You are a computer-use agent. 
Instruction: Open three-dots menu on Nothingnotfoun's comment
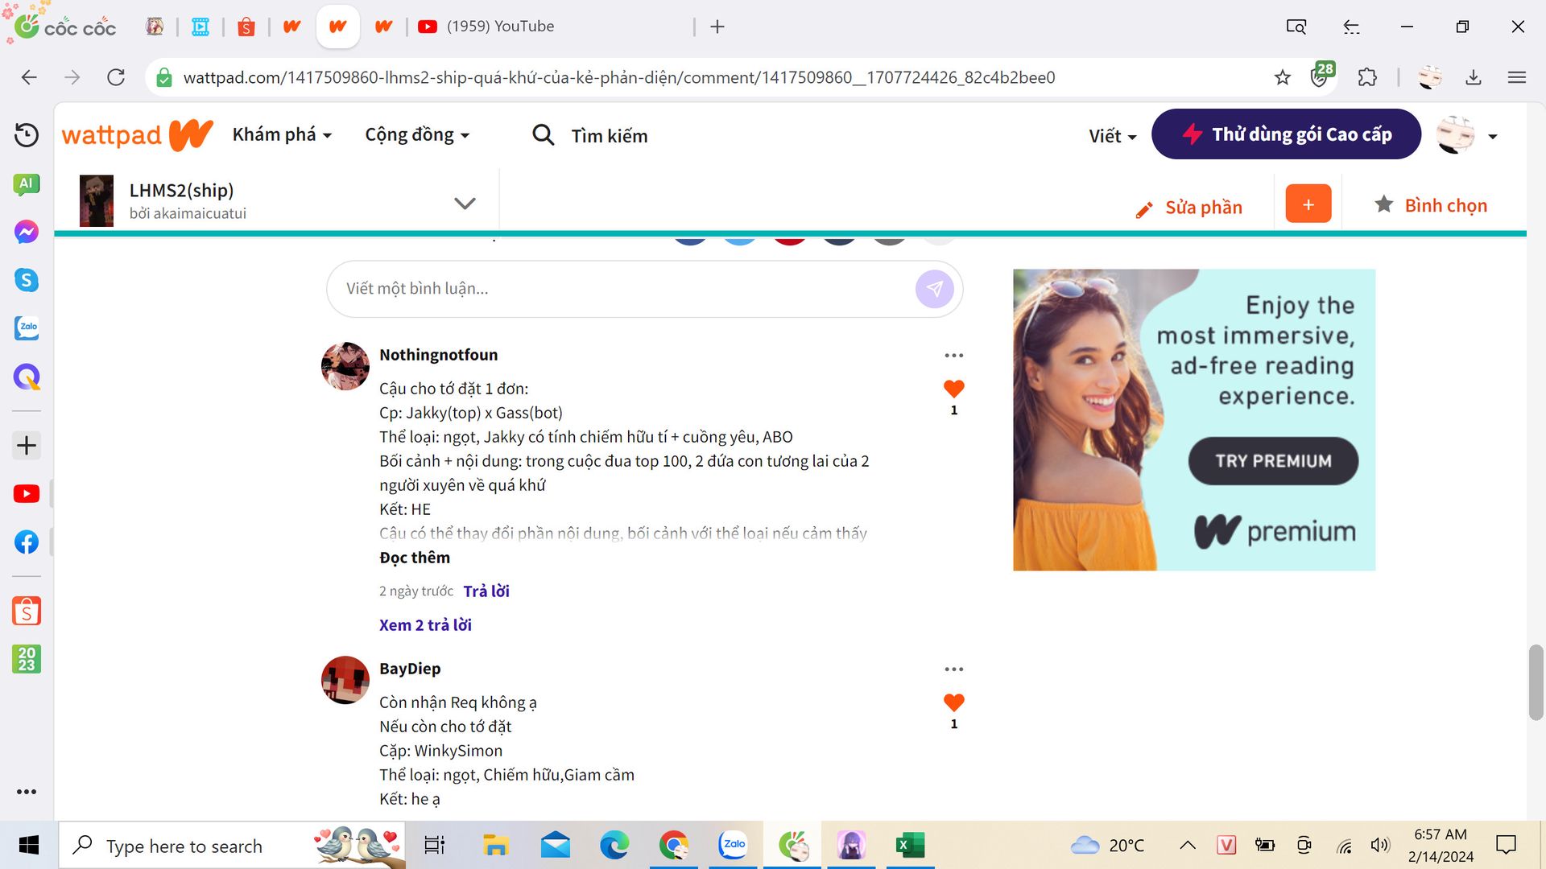[953, 356]
